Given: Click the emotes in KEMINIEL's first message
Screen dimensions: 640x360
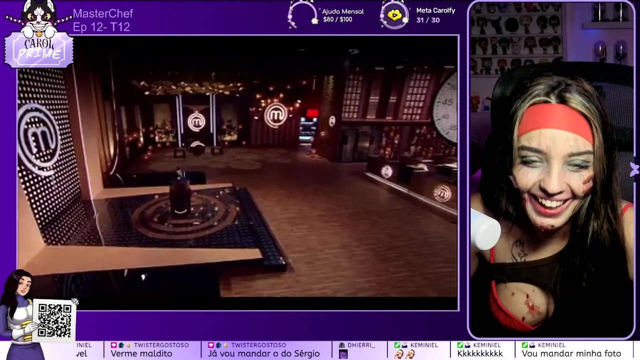Looking at the screenshot, I should click(405, 354).
